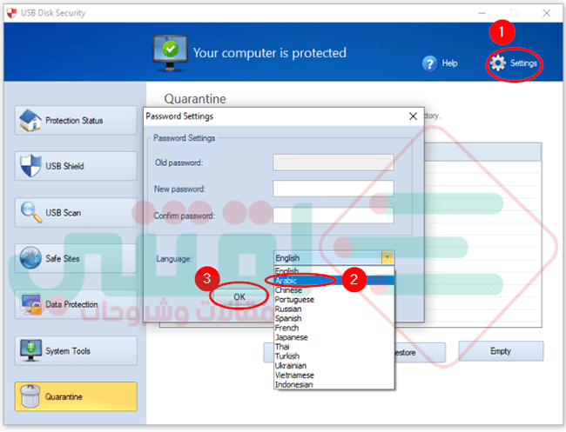
Task: Open the Protection Status section
Action: tap(76, 120)
